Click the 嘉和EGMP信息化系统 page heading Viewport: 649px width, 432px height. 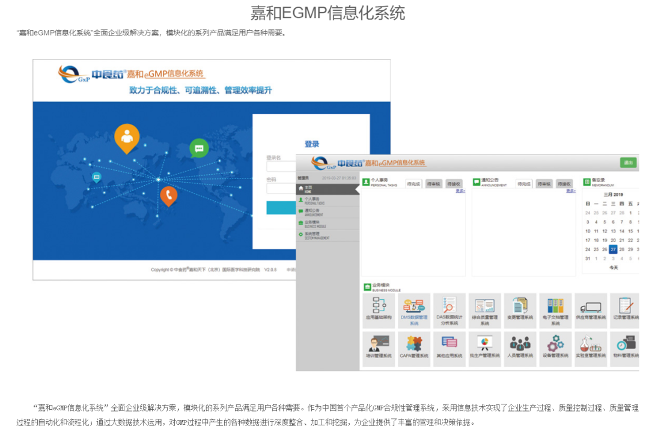tap(328, 13)
